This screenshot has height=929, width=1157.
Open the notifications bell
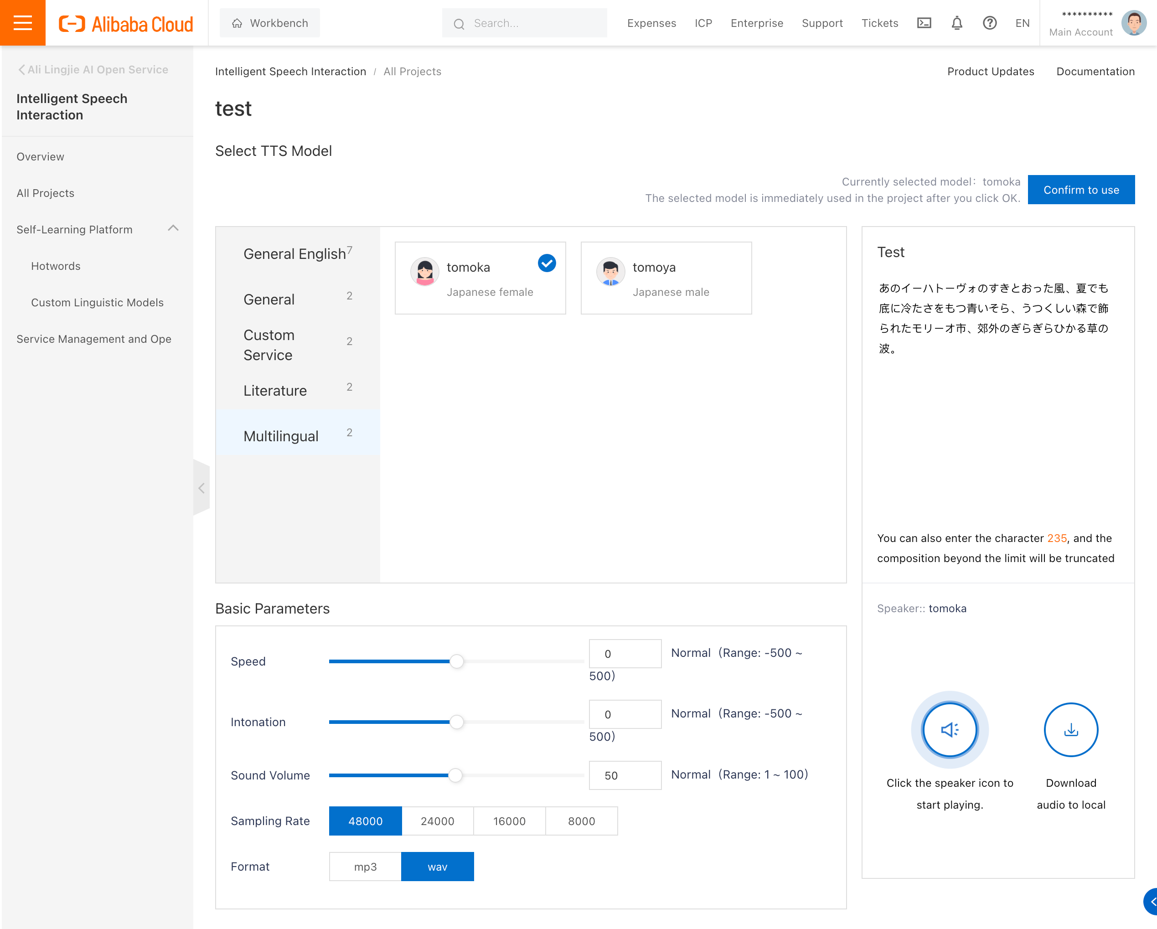point(956,23)
